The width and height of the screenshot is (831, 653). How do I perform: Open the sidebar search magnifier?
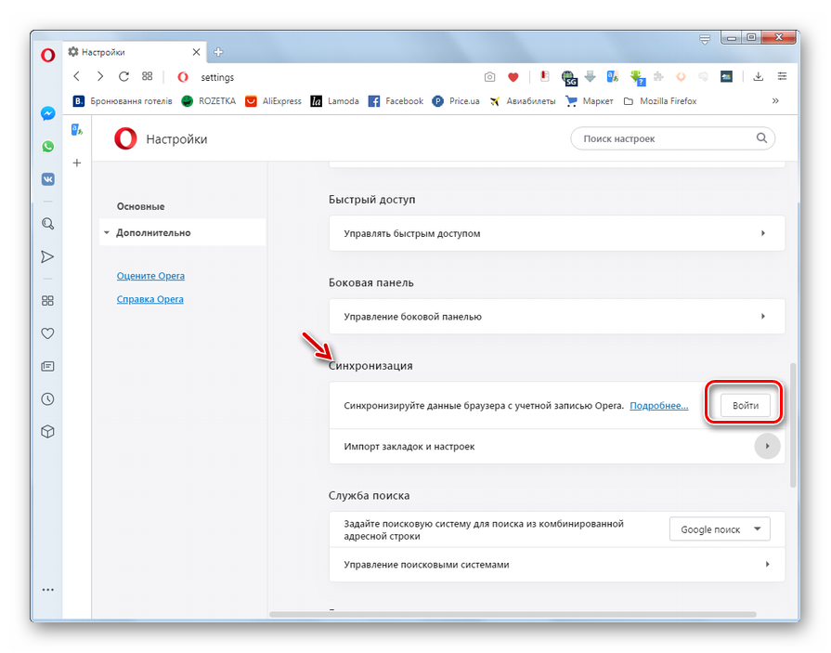pos(47,224)
